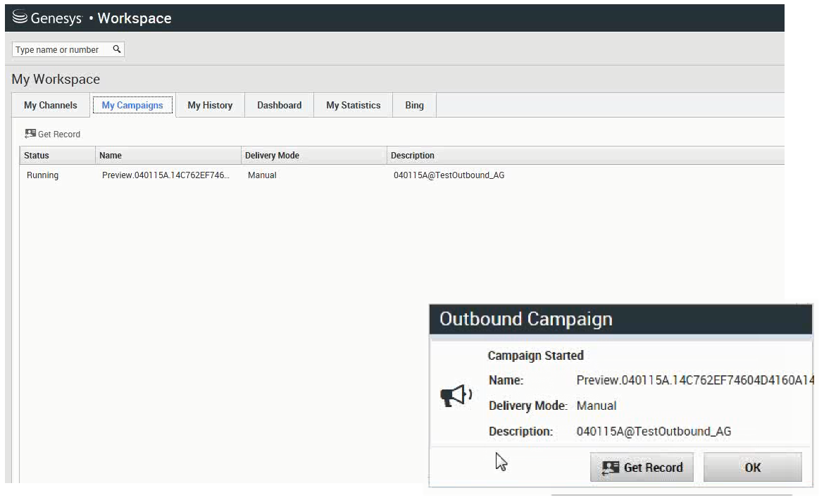The width and height of the screenshot is (824, 500).
Task: Switch to the My Statistics tab
Action: point(353,105)
